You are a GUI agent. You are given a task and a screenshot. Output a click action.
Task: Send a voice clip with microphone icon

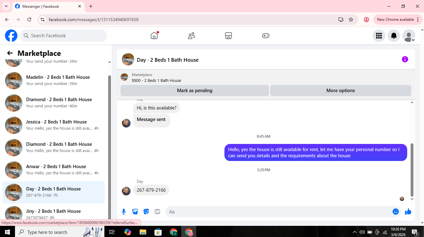(x=124, y=212)
